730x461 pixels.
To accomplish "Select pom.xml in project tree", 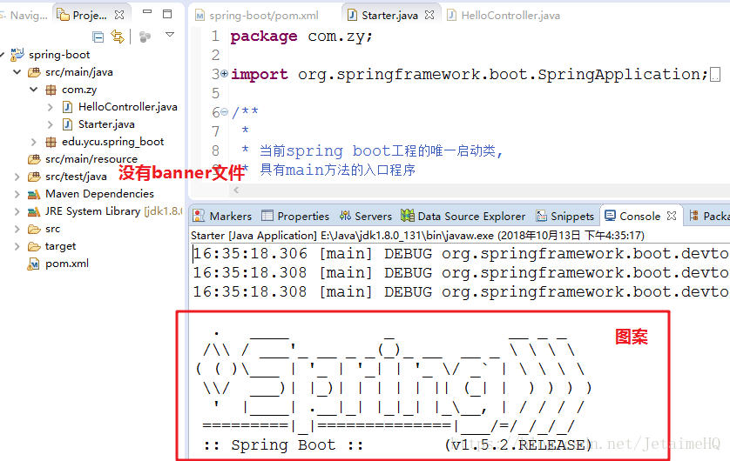I will click(66, 264).
